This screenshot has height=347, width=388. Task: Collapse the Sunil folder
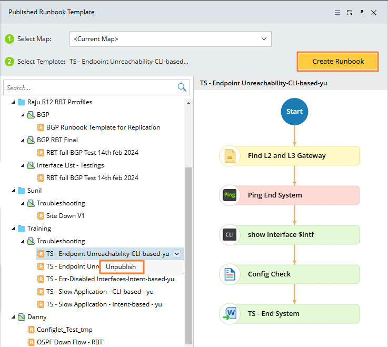click(13, 191)
